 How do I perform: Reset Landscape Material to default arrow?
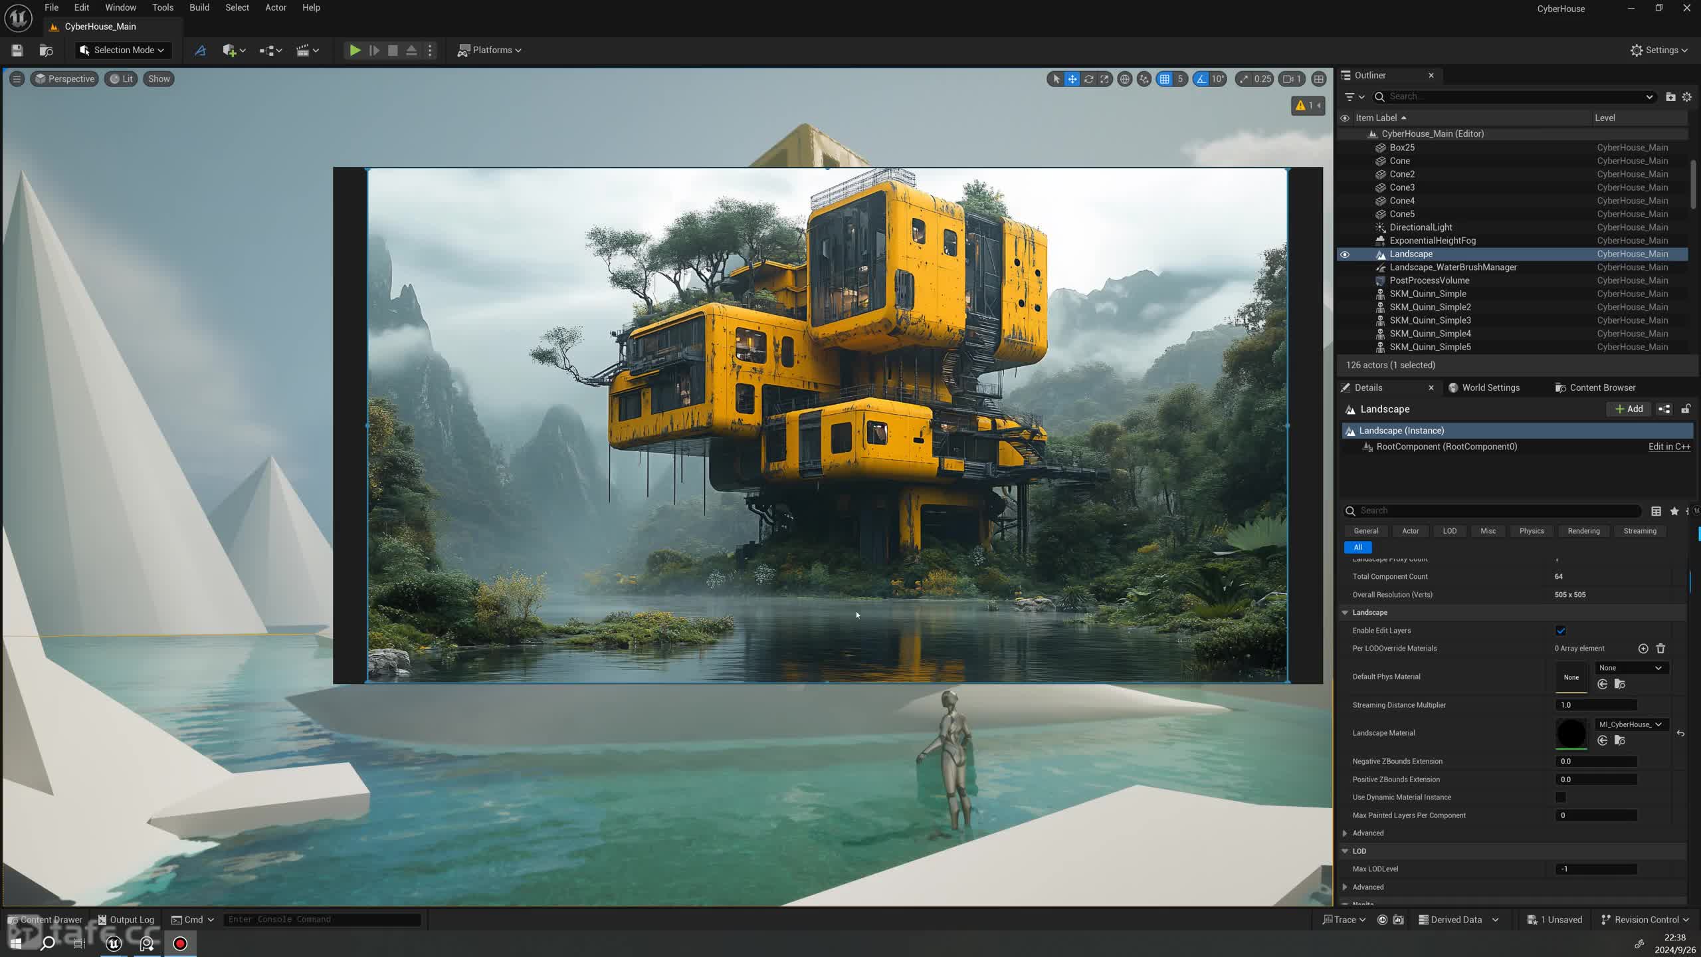(x=1680, y=733)
